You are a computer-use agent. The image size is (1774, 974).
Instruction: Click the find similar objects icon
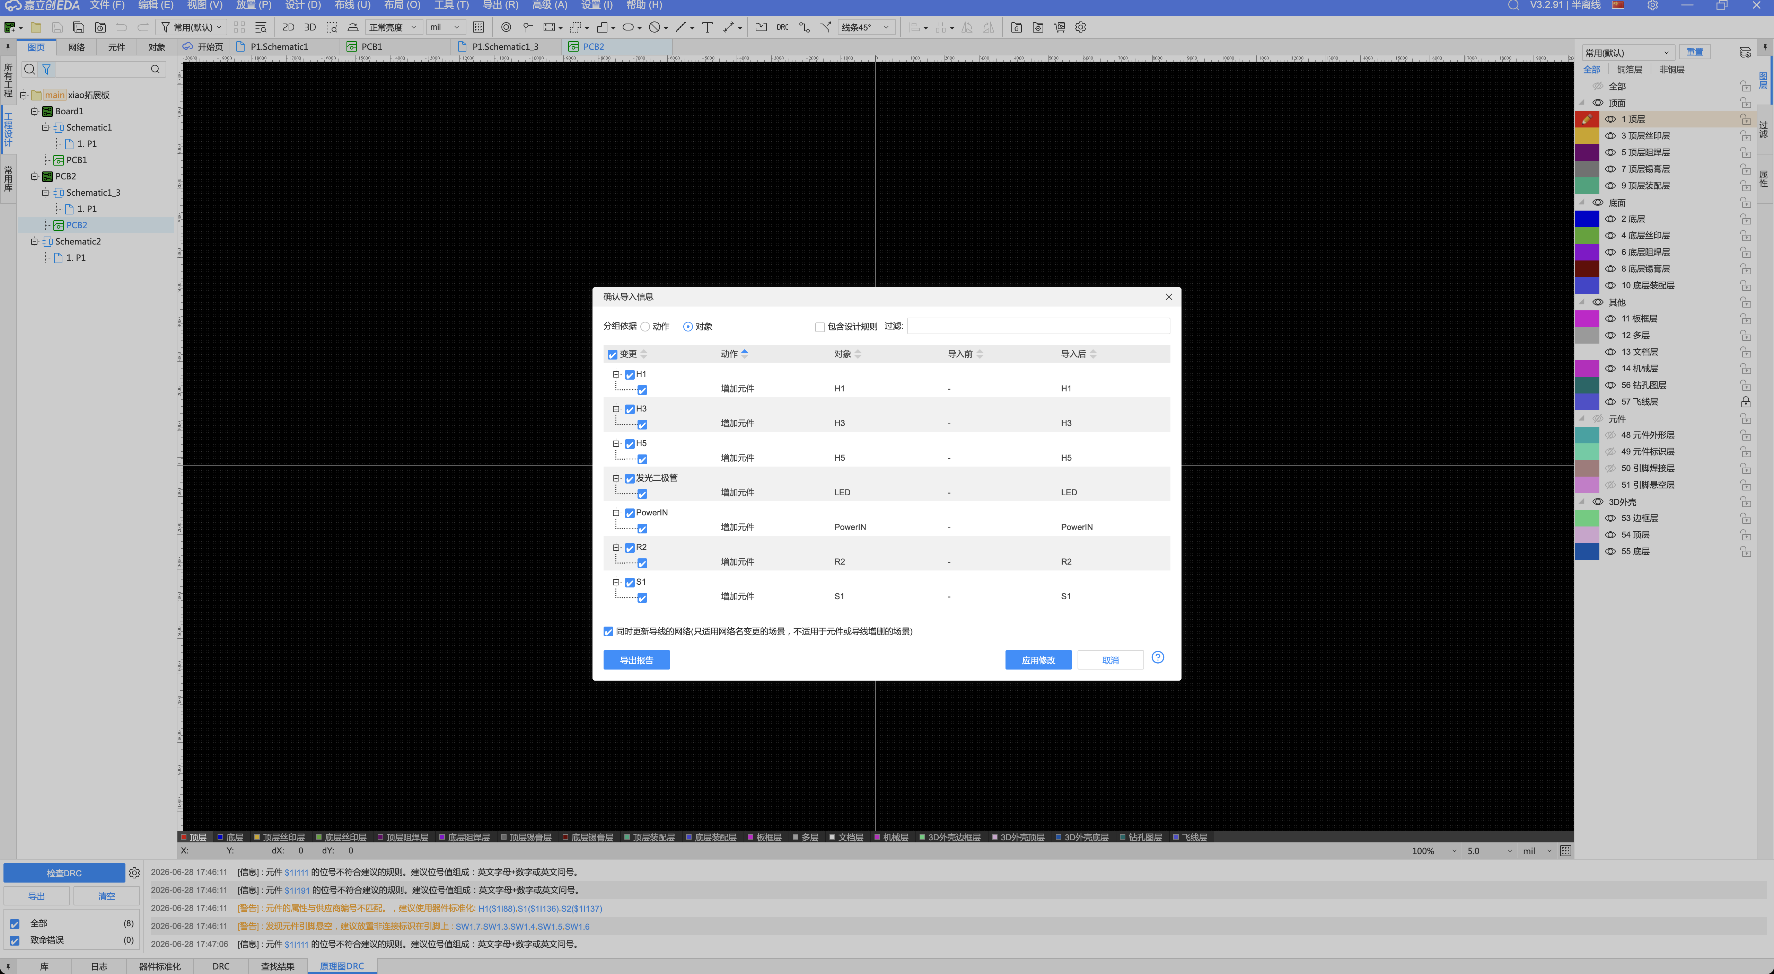click(261, 27)
